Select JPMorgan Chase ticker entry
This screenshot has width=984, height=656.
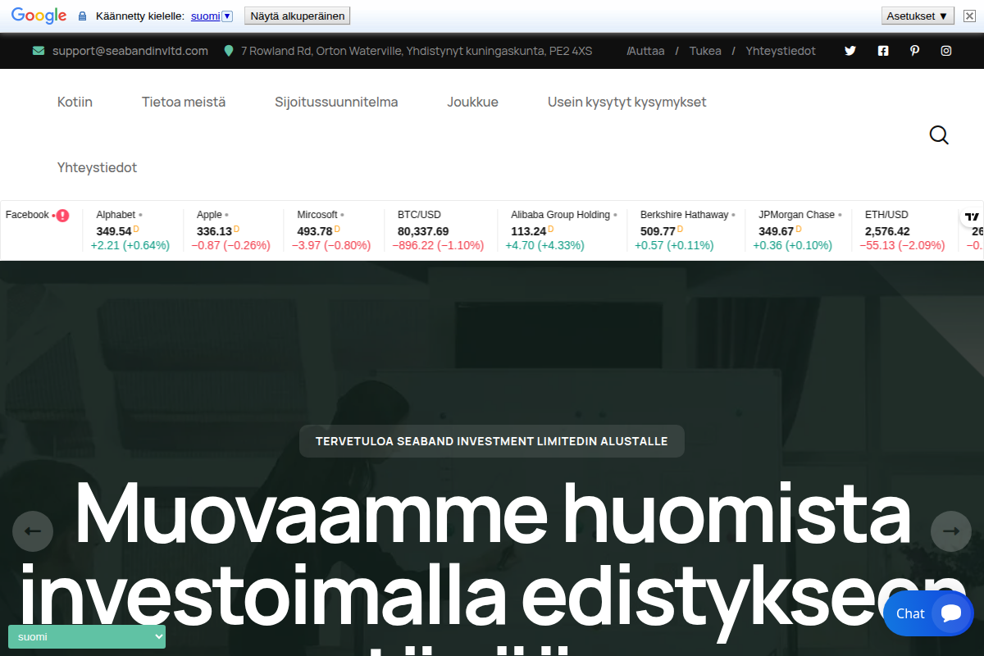point(799,230)
